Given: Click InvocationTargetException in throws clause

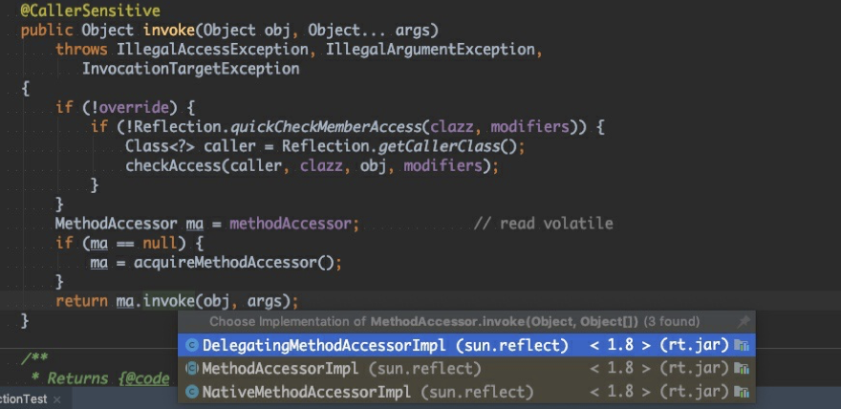Looking at the screenshot, I should [x=190, y=69].
